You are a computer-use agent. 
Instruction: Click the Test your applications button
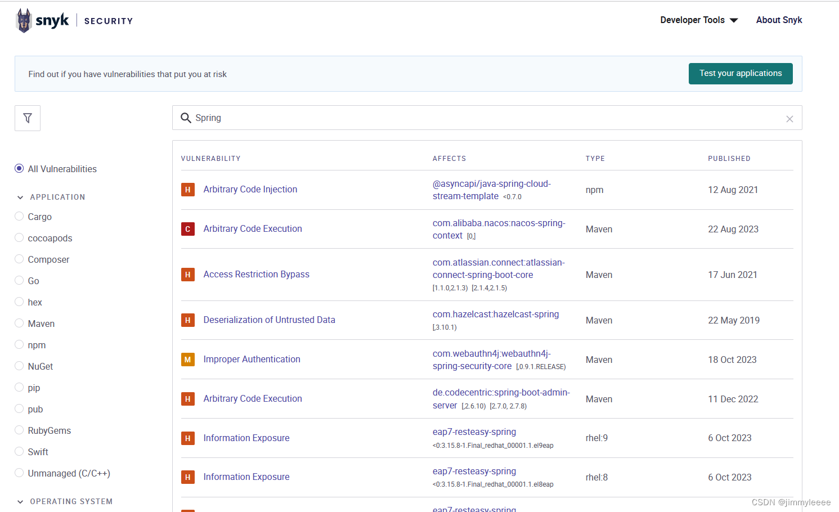click(741, 74)
